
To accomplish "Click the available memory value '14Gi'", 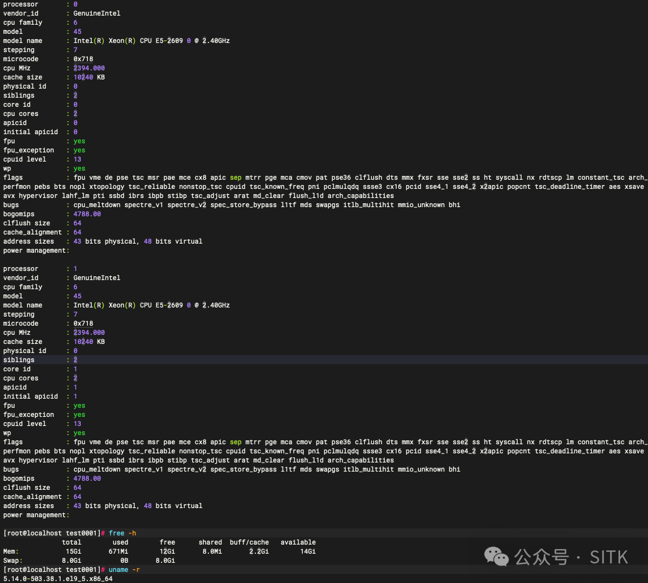I will pos(308,551).
